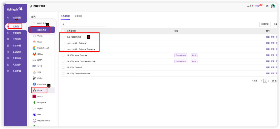Click 查看 for HOST by Telegraf row
280x129 pixels.
click(268, 67)
